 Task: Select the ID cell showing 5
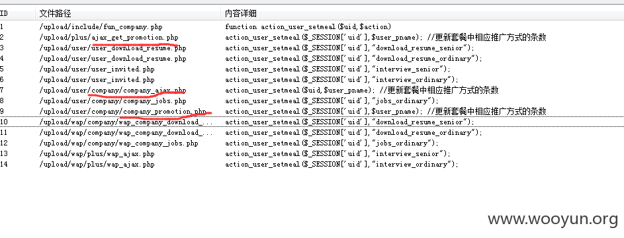pos(1,69)
